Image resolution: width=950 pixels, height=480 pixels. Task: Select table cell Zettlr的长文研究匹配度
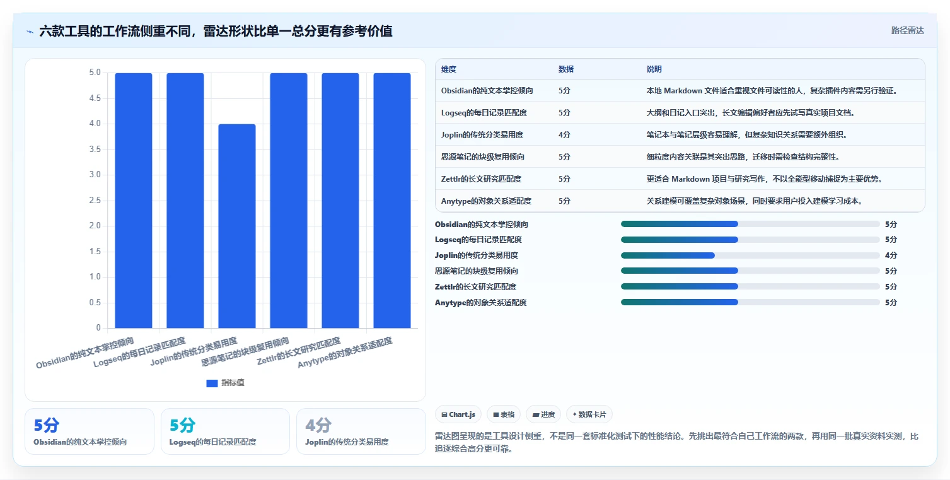pyautogui.click(x=482, y=179)
